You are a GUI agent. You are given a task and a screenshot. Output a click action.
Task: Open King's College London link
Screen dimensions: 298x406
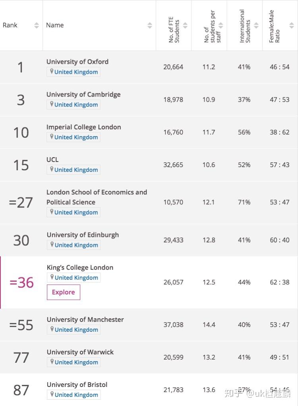[x=80, y=267]
